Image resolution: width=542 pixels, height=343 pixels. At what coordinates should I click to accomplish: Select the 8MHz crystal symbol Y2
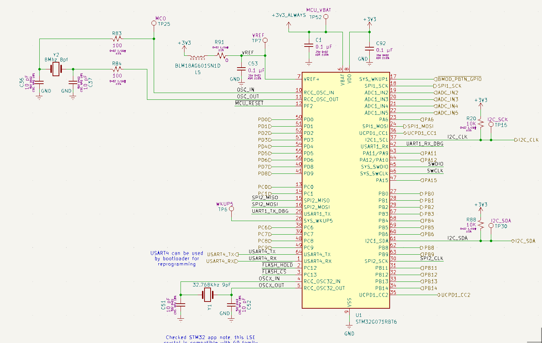click(55, 69)
